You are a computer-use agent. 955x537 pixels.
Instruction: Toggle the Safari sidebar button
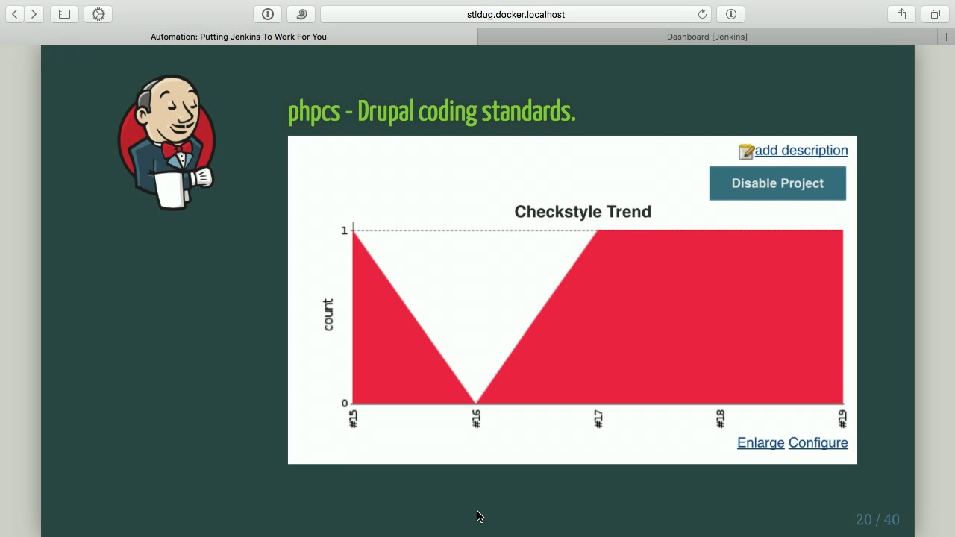click(65, 14)
